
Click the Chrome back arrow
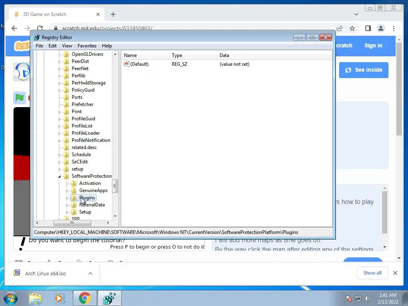click(x=14, y=28)
